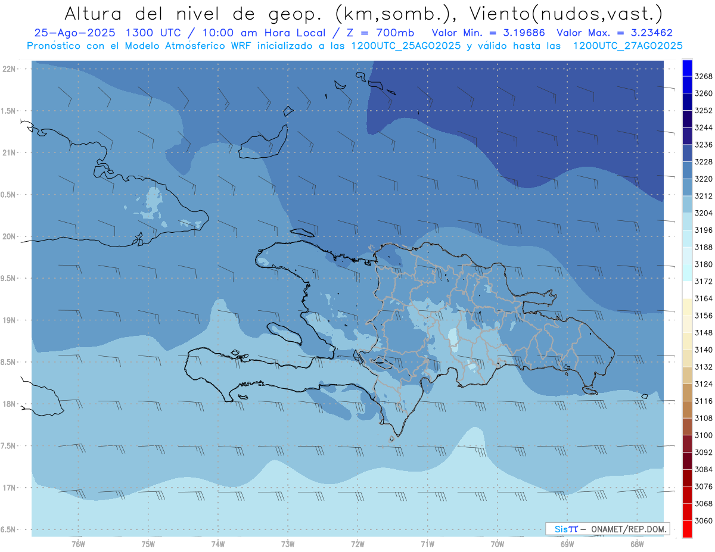715x552 pixels.
Task: Click the 69W longitude label
Action: 567,544
